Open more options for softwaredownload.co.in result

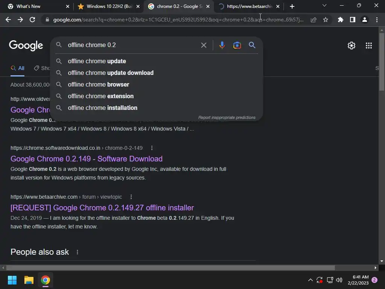[152, 148]
